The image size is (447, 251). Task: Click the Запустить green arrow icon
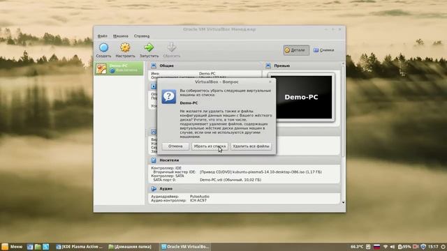point(149,47)
